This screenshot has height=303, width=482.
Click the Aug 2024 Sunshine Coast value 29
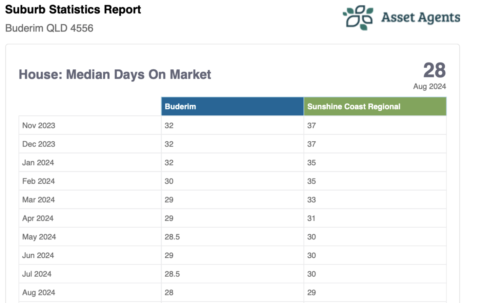tap(312, 293)
